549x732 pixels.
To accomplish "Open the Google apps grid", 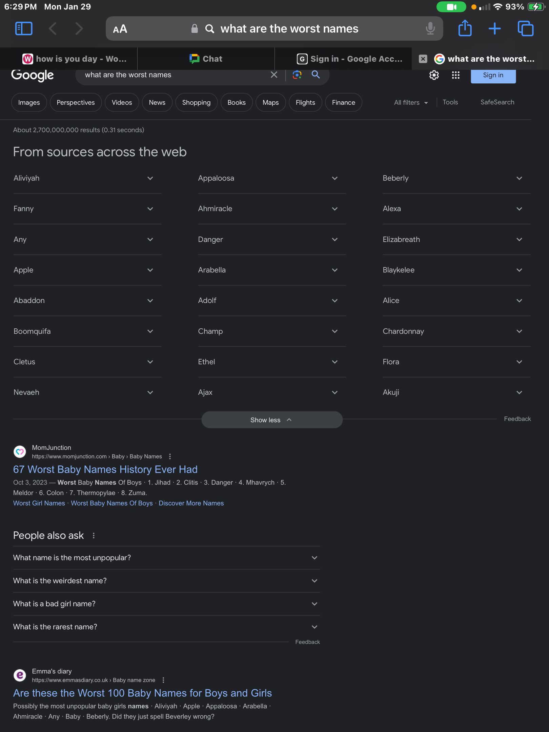I will 455,75.
